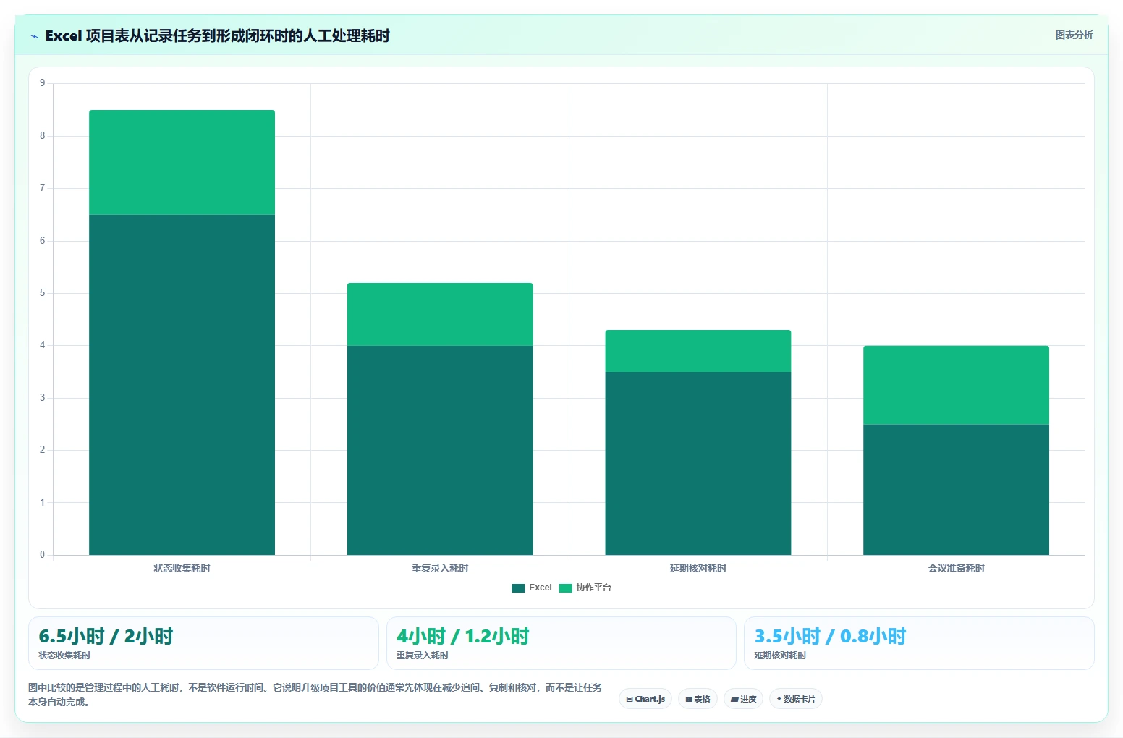Click the Excel segment of the 状态收集耗时 bar
Image resolution: width=1123 pixels, height=738 pixels.
[x=182, y=385]
